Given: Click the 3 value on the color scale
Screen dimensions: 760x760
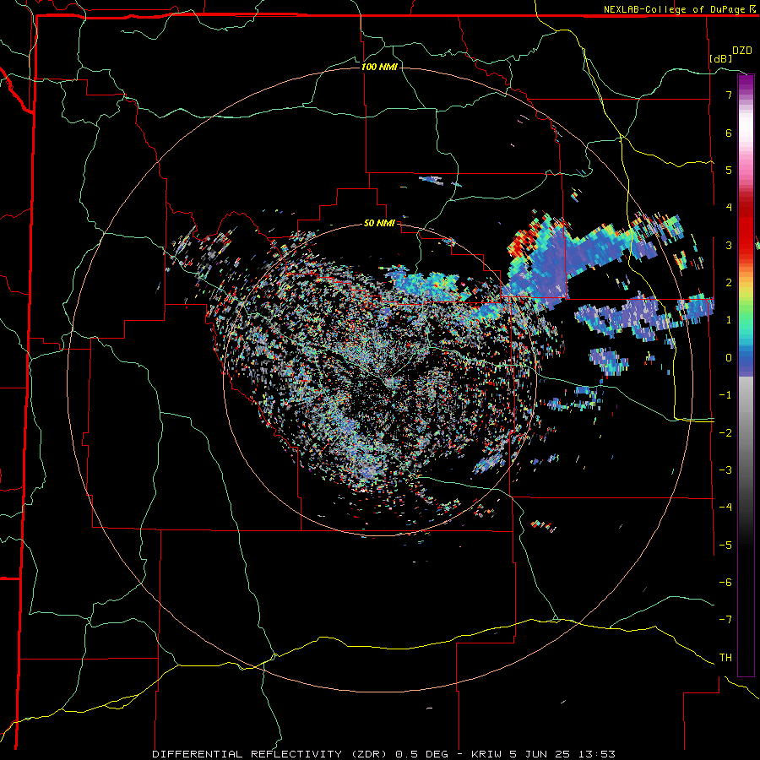Looking at the screenshot, I should [729, 245].
